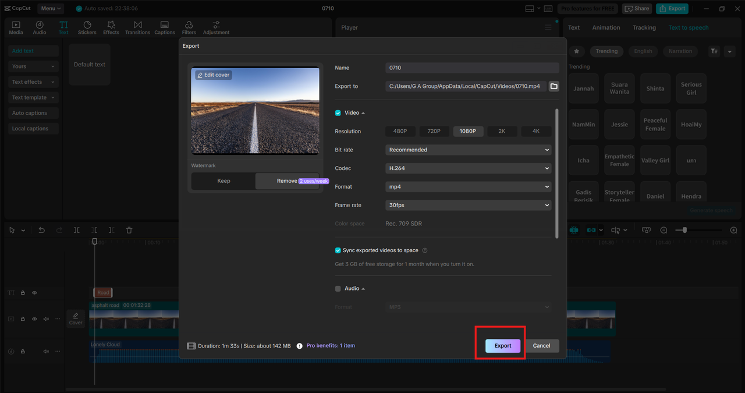745x393 pixels.
Task: Open the Menu in the title bar
Action: (x=51, y=8)
